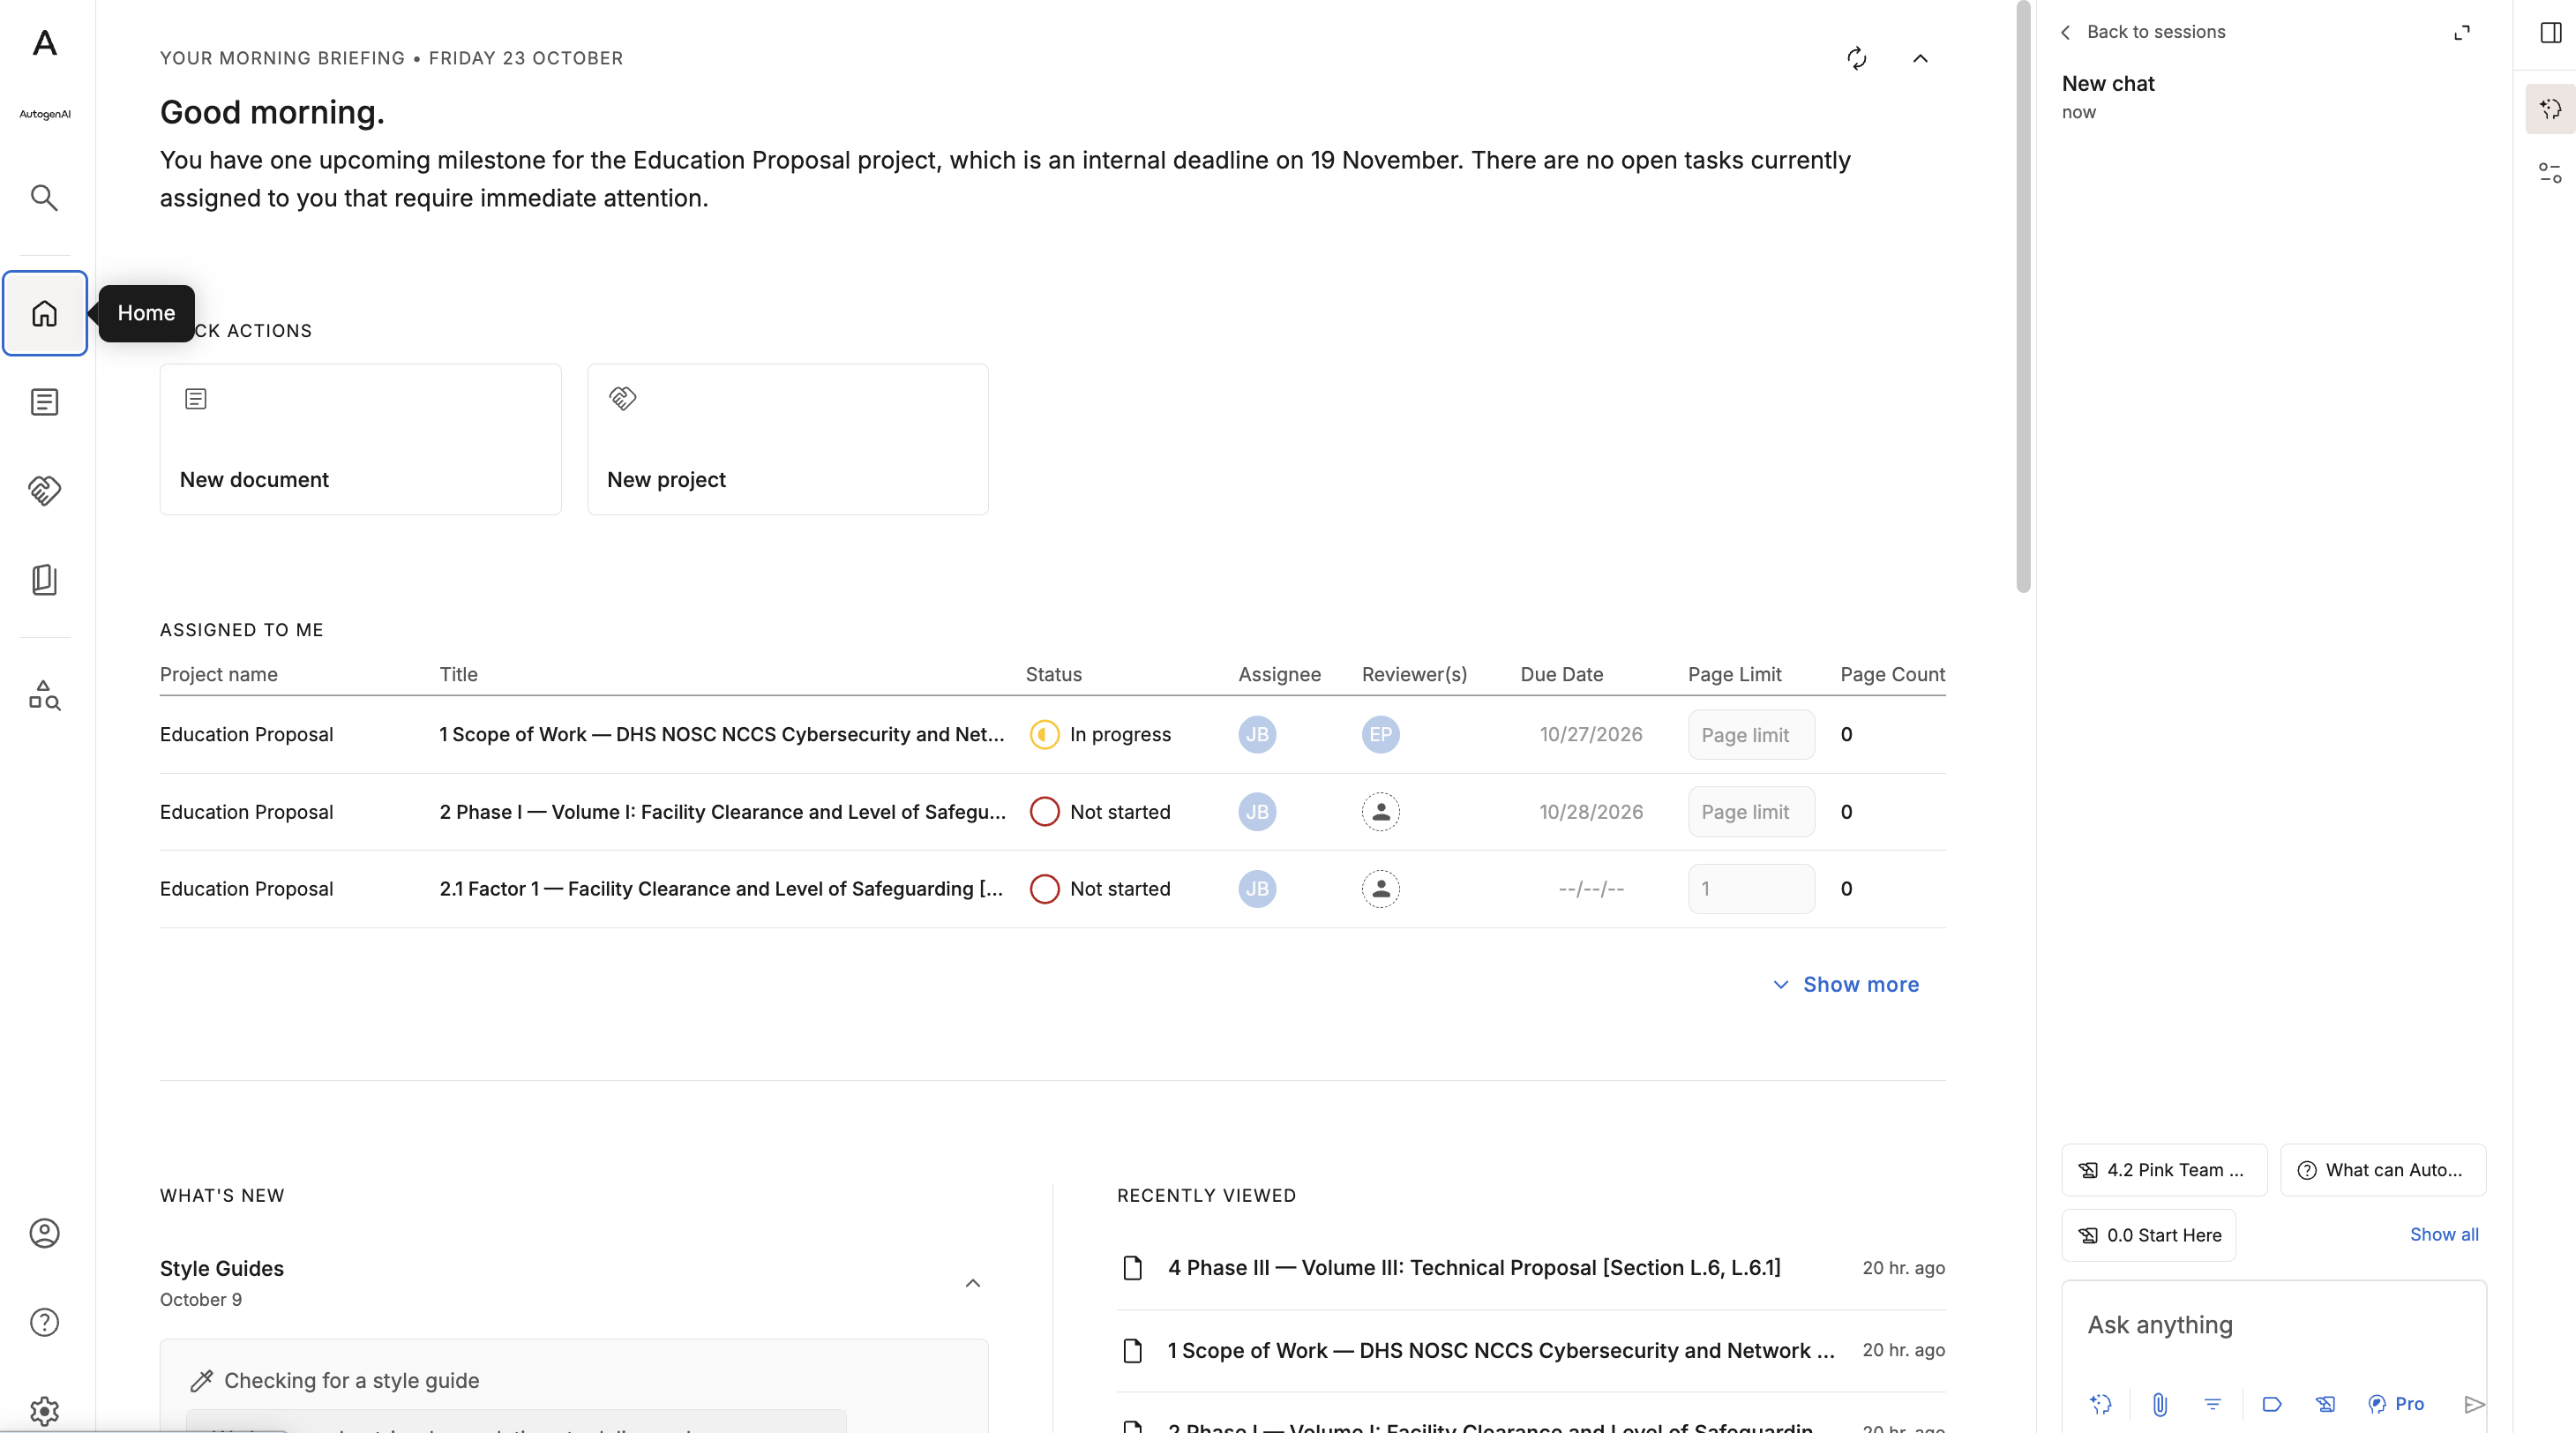Open the settings gear in the sidebar
Viewport: 2576px width, 1433px height.
point(44,1410)
